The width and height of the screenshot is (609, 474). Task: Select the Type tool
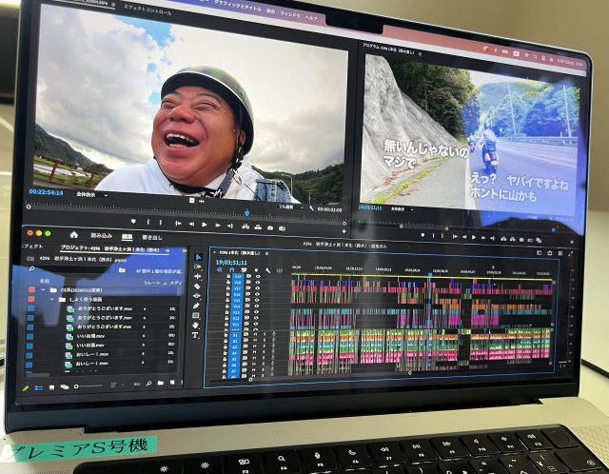[195, 335]
